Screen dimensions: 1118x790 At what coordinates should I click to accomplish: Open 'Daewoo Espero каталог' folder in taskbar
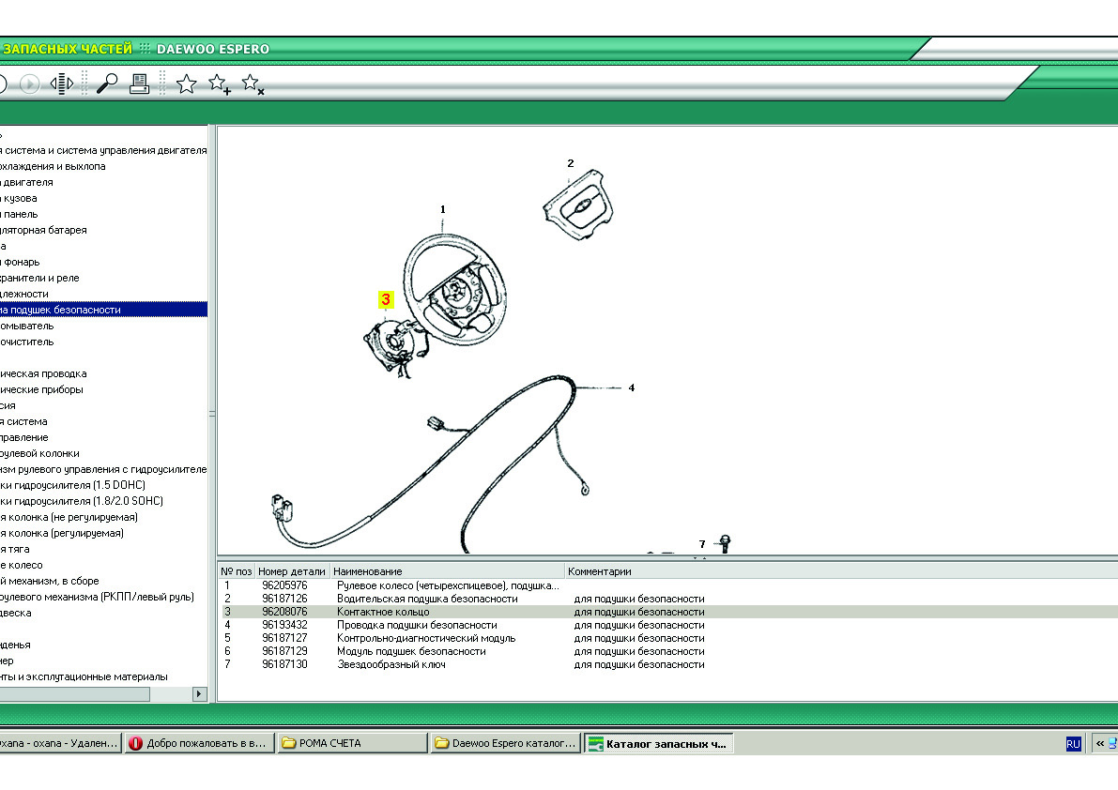click(x=505, y=743)
